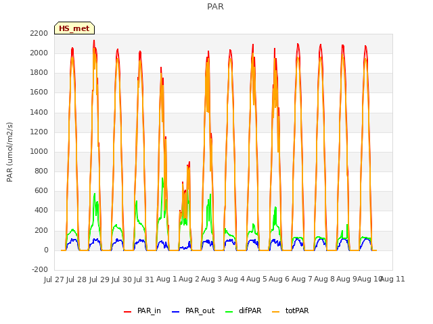Click the orange totPAR legend color marker
Image resolution: width=433 pixels, height=324 pixels.
tap(275, 312)
